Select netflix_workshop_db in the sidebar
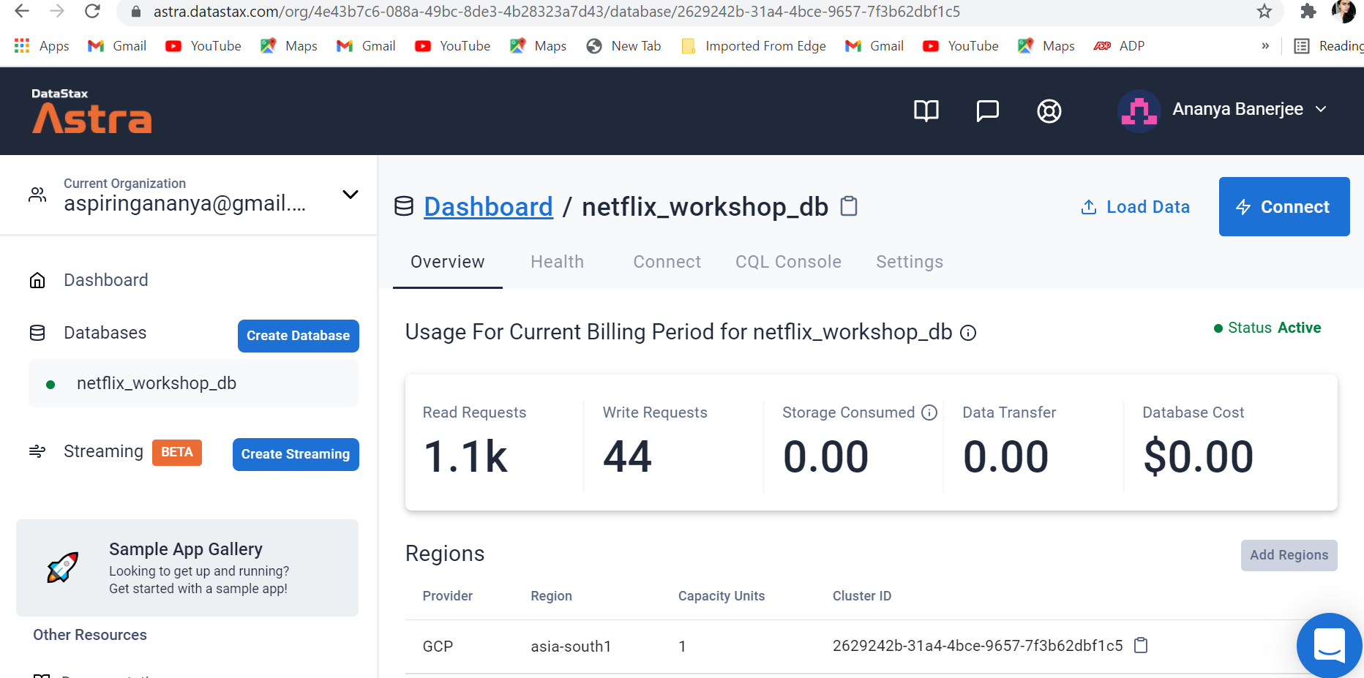Viewport: 1364px width, 678px height. click(156, 383)
